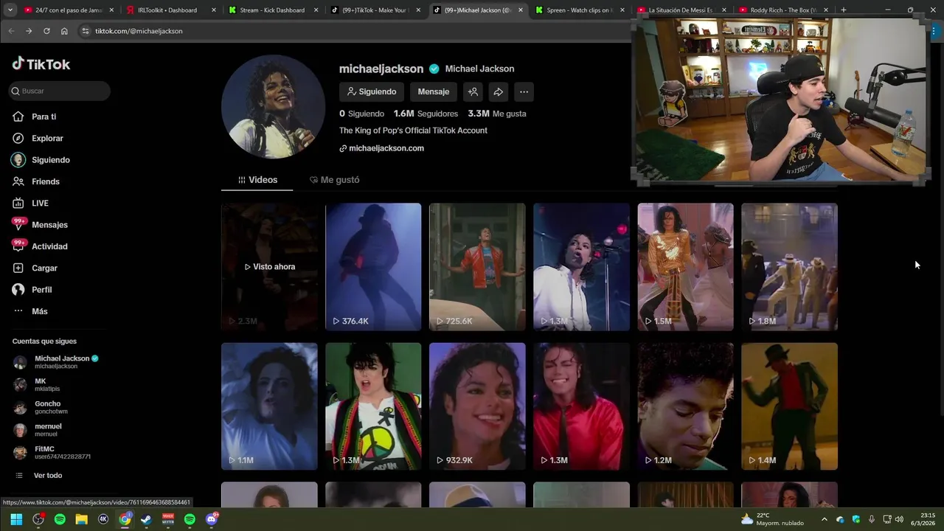Open the video with 376.4K views
944x531 pixels.
coord(373,267)
